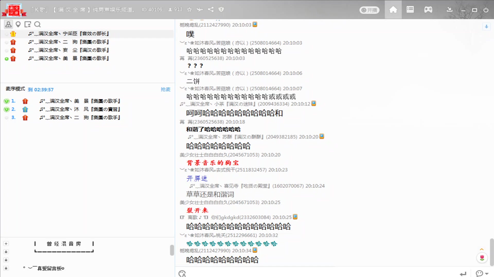Open the user search magnifier icon

(38, 24)
